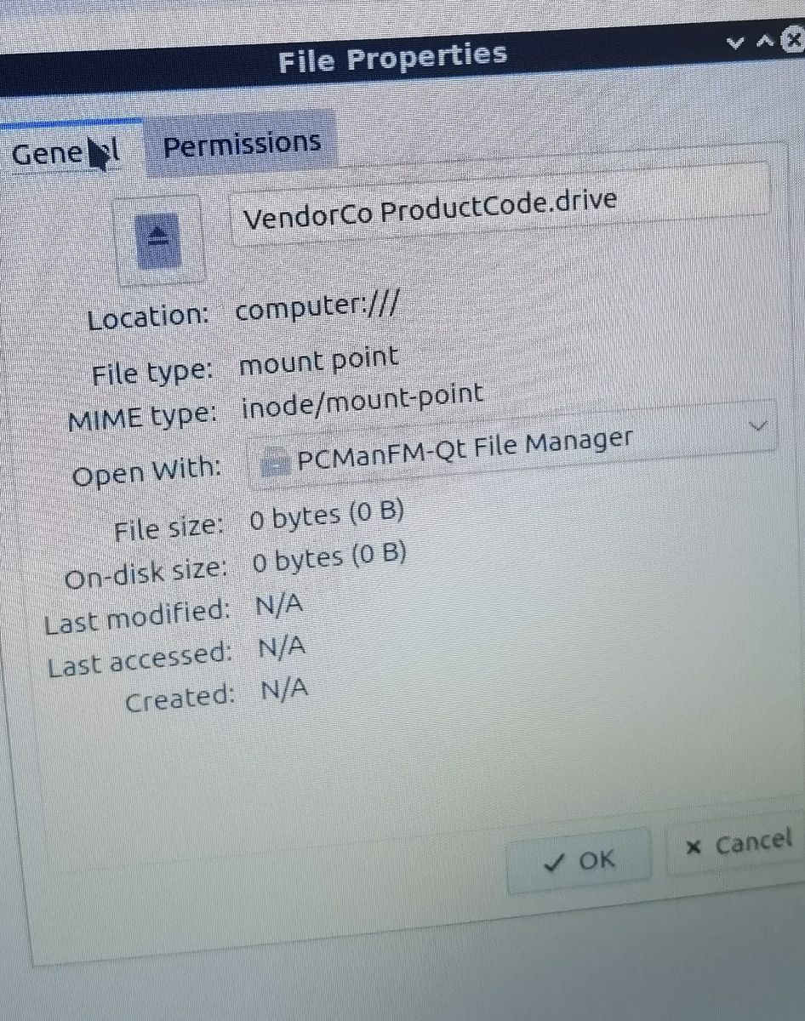Click the drive eject icon button
Image resolution: width=805 pixels, height=1021 pixels.
(x=159, y=240)
